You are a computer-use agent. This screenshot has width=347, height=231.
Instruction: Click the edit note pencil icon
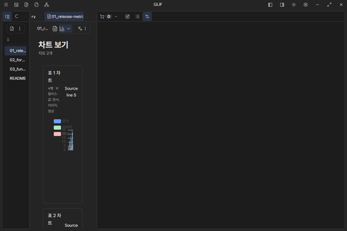(x=128, y=16)
